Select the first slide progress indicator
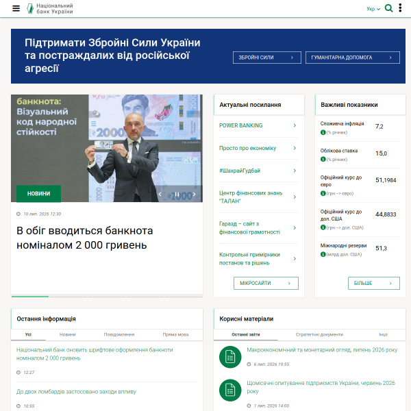 [30, 297]
